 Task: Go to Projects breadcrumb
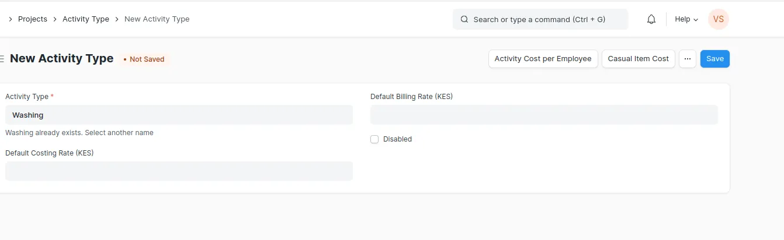33,19
